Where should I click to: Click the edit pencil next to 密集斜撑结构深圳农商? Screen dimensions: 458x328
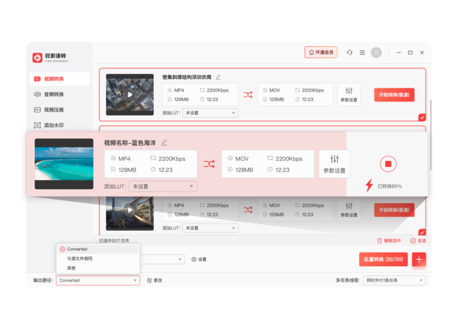click(218, 77)
